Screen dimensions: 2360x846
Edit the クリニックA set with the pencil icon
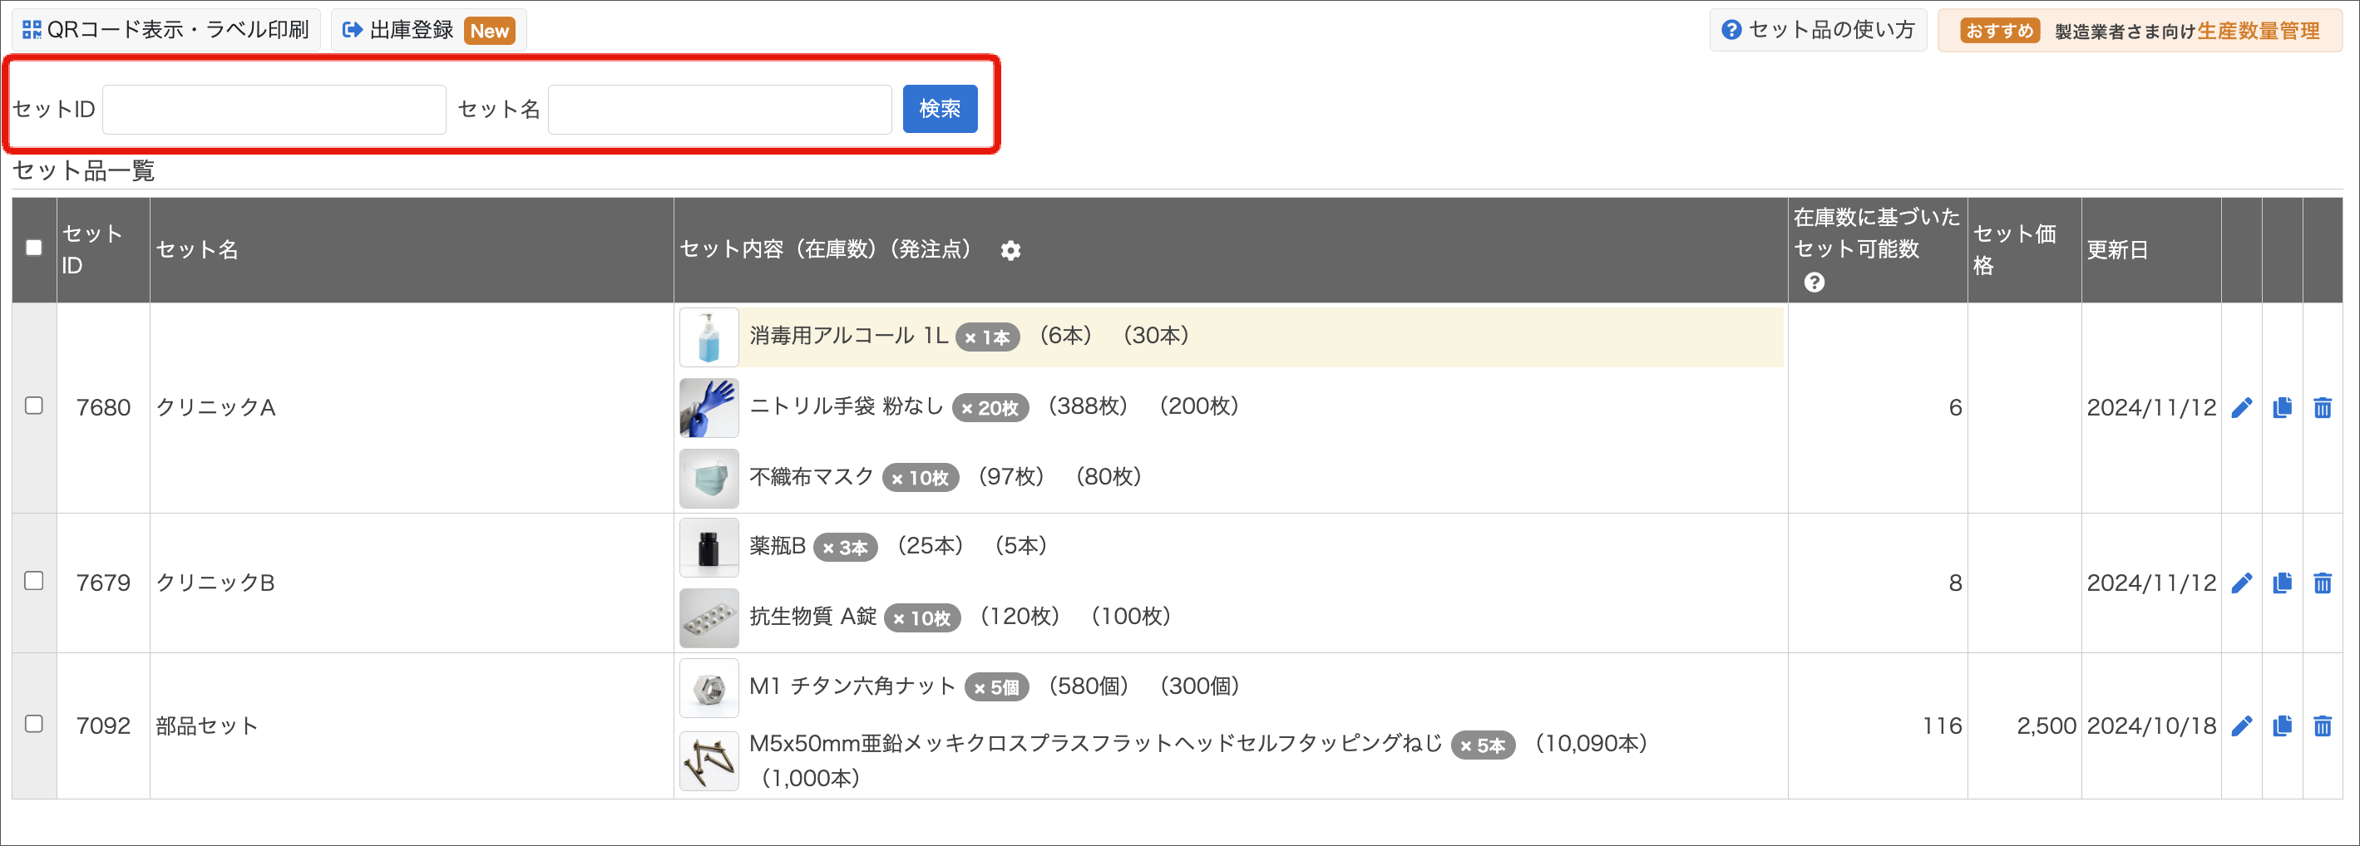click(x=2242, y=407)
